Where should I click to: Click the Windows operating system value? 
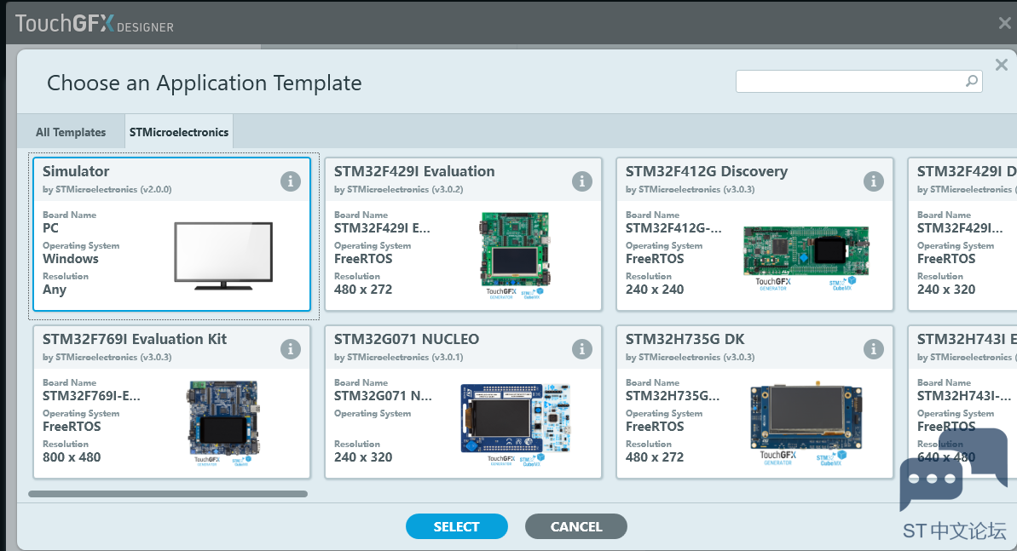coord(71,259)
